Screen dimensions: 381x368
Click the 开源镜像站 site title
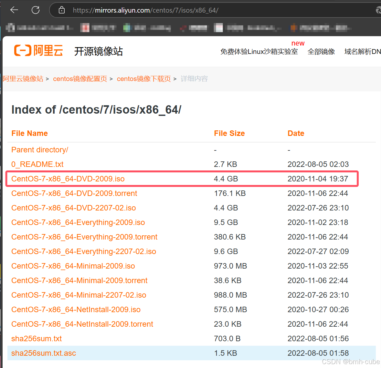tap(99, 51)
